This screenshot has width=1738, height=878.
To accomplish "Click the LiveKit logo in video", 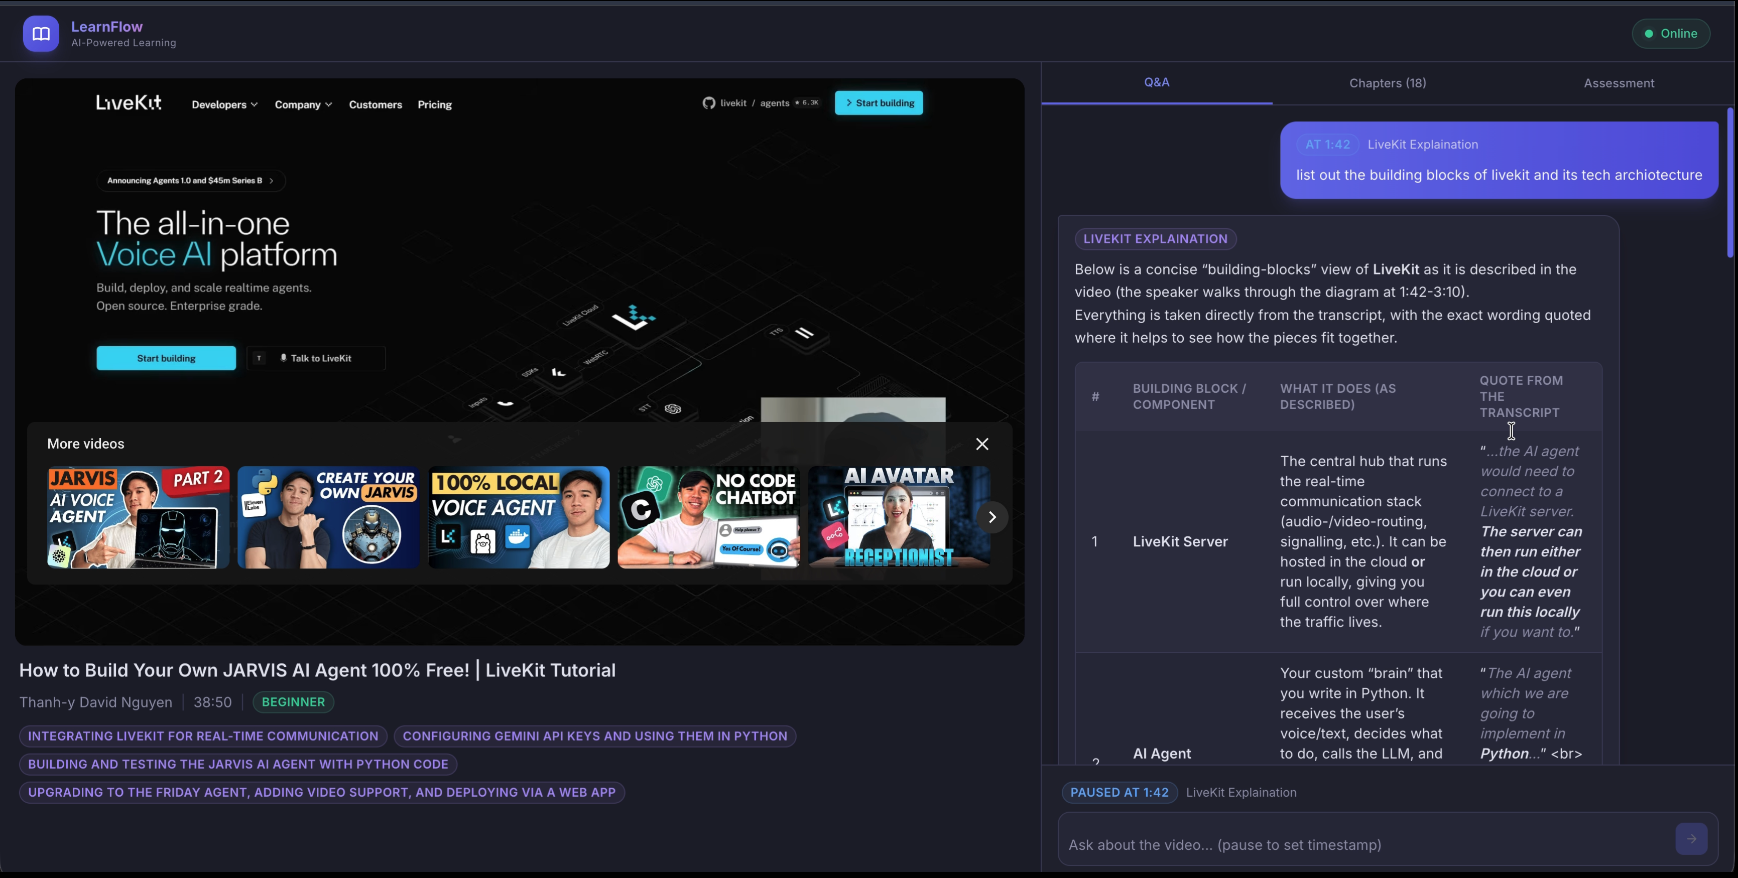I will (x=128, y=103).
